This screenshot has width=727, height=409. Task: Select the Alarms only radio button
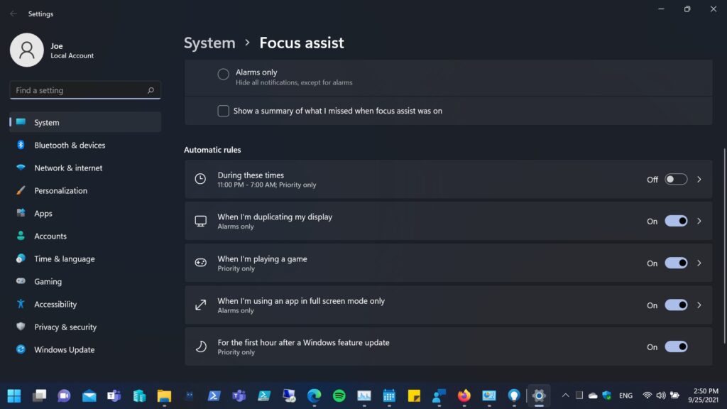pyautogui.click(x=223, y=74)
